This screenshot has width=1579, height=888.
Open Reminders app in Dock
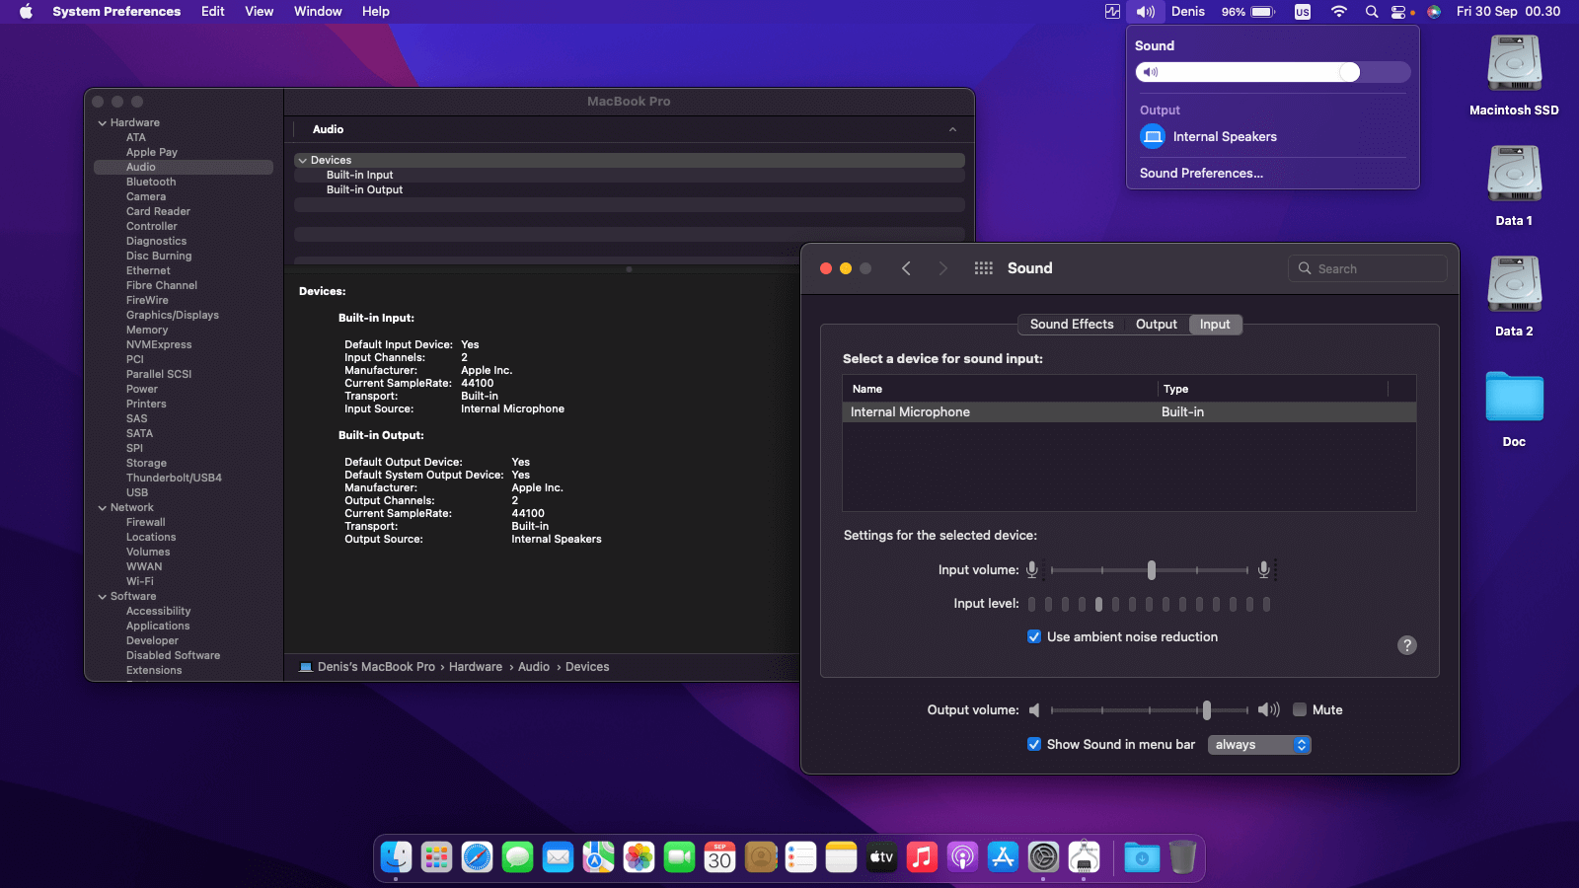(x=801, y=857)
